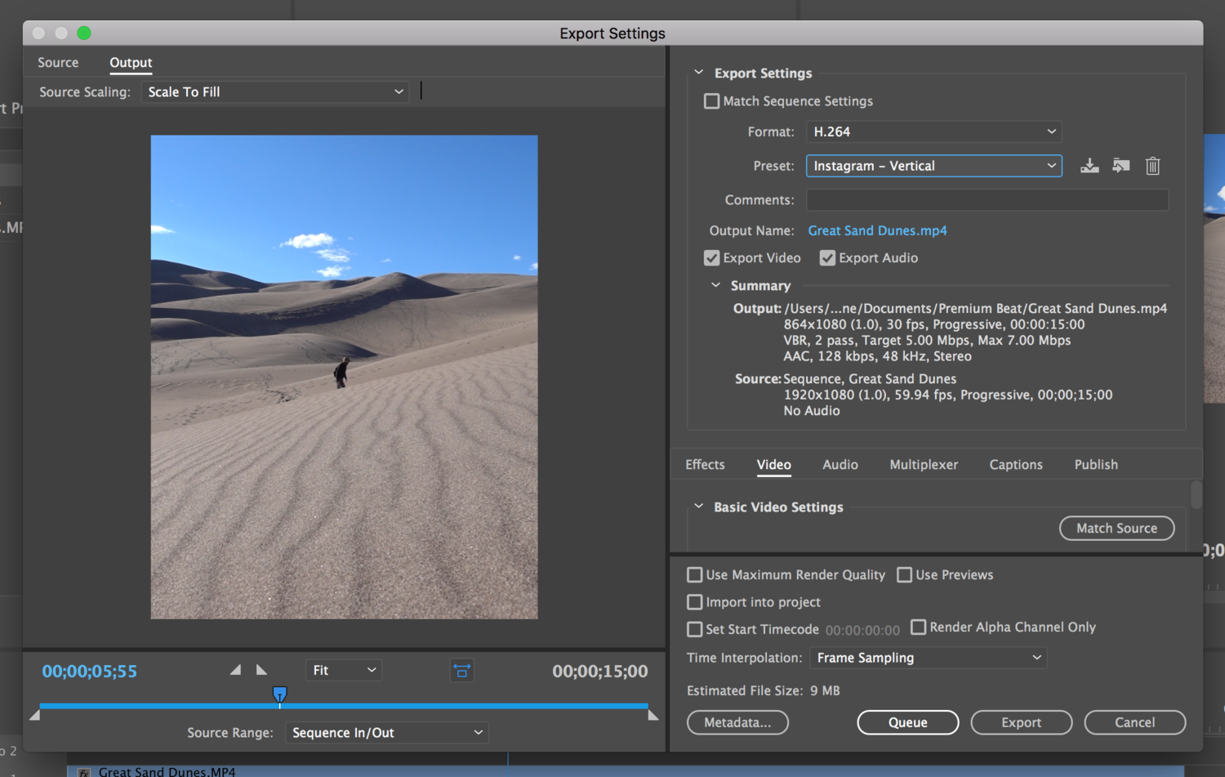Image resolution: width=1225 pixels, height=777 pixels.
Task: Click the Import Preset icon
Action: click(1121, 166)
